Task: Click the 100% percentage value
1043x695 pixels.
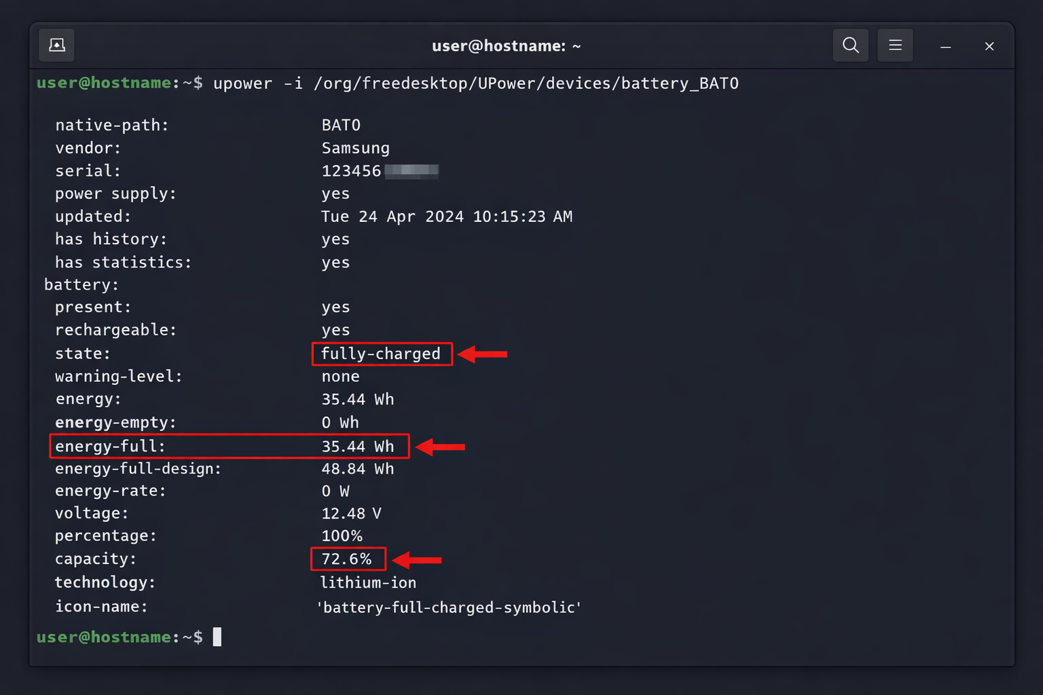Action: (x=342, y=536)
